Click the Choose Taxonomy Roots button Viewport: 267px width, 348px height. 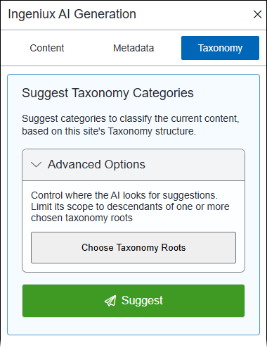133,248
